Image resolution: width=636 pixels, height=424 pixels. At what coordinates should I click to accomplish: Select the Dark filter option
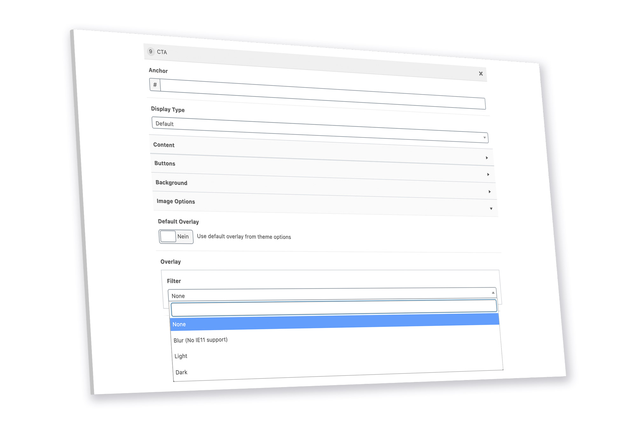pyautogui.click(x=181, y=372)
